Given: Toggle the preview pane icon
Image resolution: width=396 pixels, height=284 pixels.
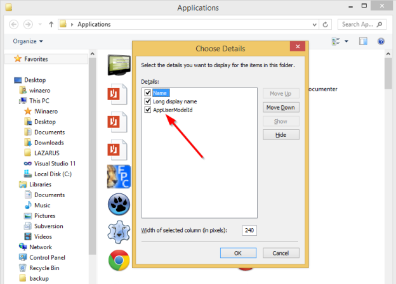Looking at the screenshot, I should pos(364,41).
